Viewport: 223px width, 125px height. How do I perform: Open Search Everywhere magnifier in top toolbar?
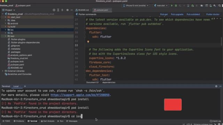pos(220,6)
